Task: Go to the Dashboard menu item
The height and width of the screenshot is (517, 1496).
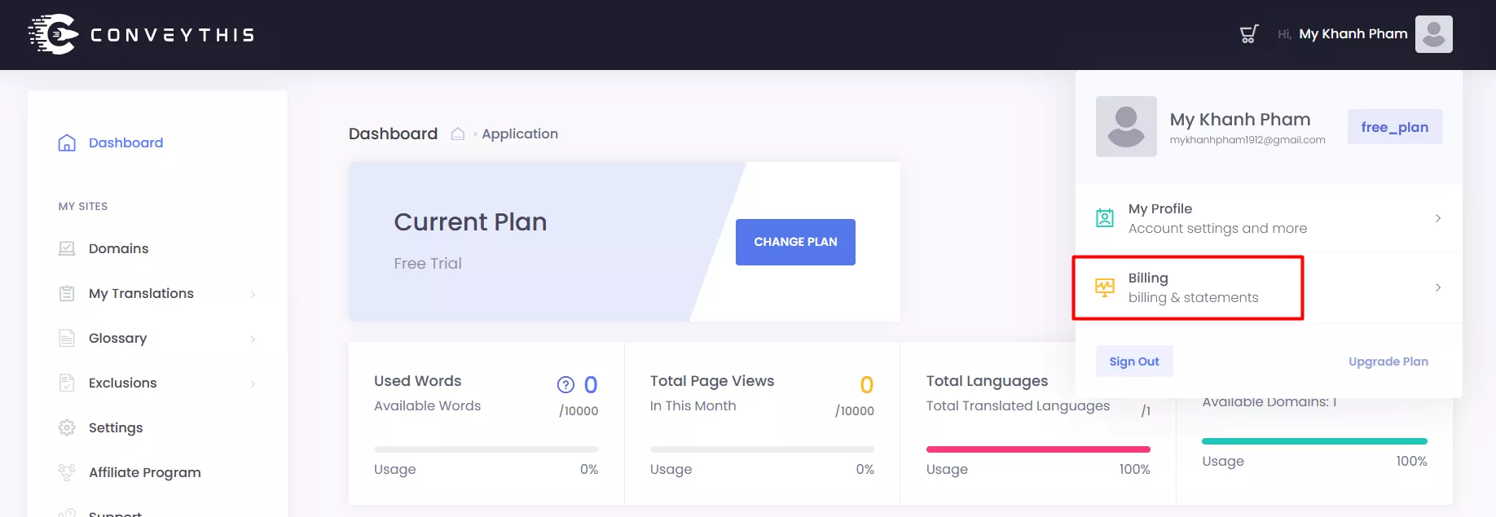Action: (x=125, y=142)
